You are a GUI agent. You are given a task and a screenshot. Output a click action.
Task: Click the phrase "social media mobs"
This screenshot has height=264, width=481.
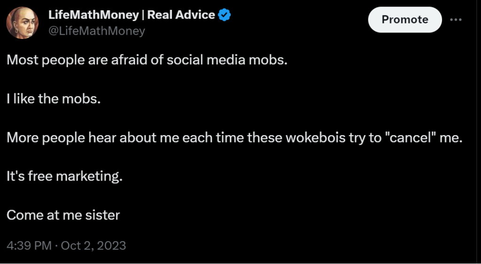tap(226, 60)
